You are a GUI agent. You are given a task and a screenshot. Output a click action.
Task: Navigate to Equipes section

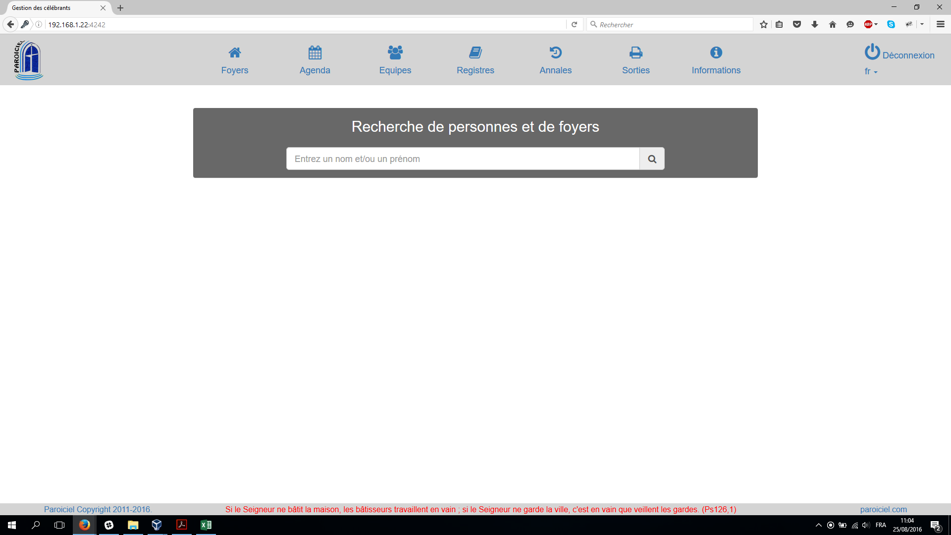click(395, 60)
